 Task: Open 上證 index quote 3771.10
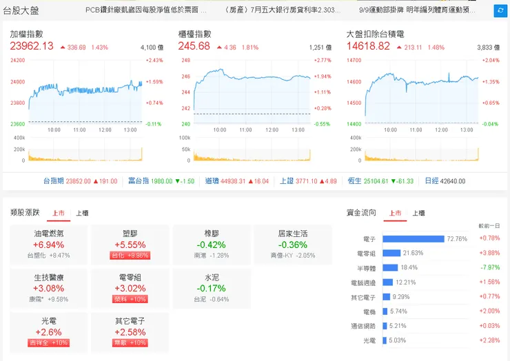tap(308, 181)
